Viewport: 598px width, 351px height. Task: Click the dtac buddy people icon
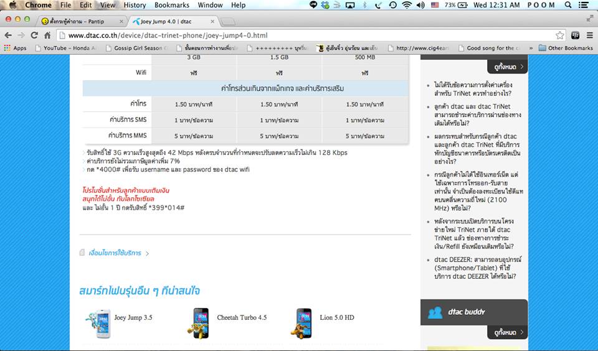(435, 312)
